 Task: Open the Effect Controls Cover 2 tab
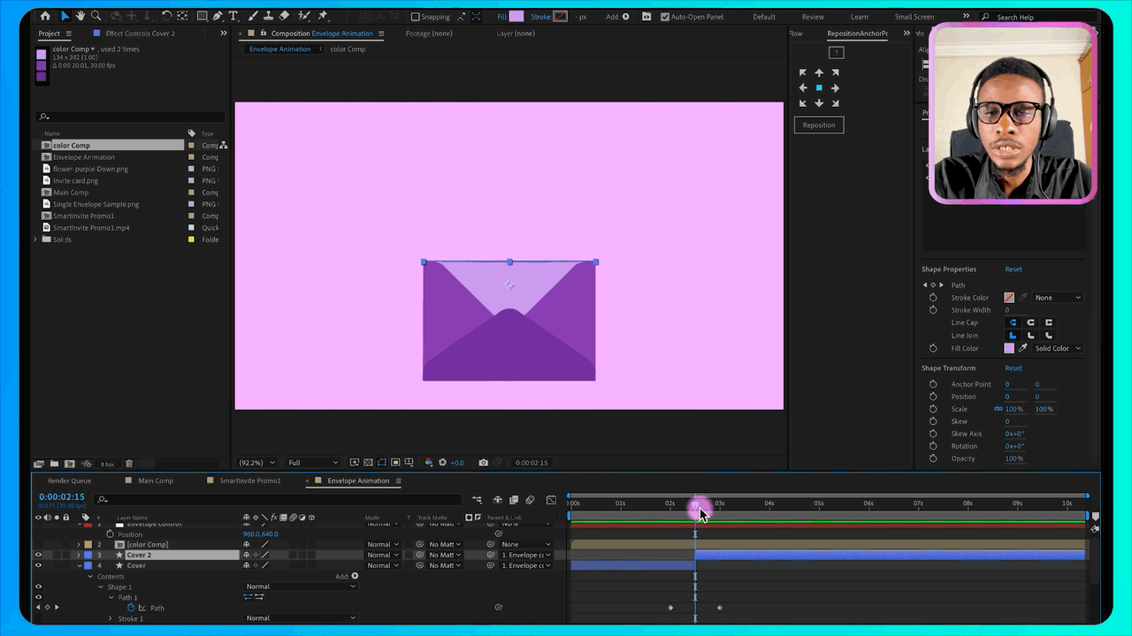[x=140, y=34]
